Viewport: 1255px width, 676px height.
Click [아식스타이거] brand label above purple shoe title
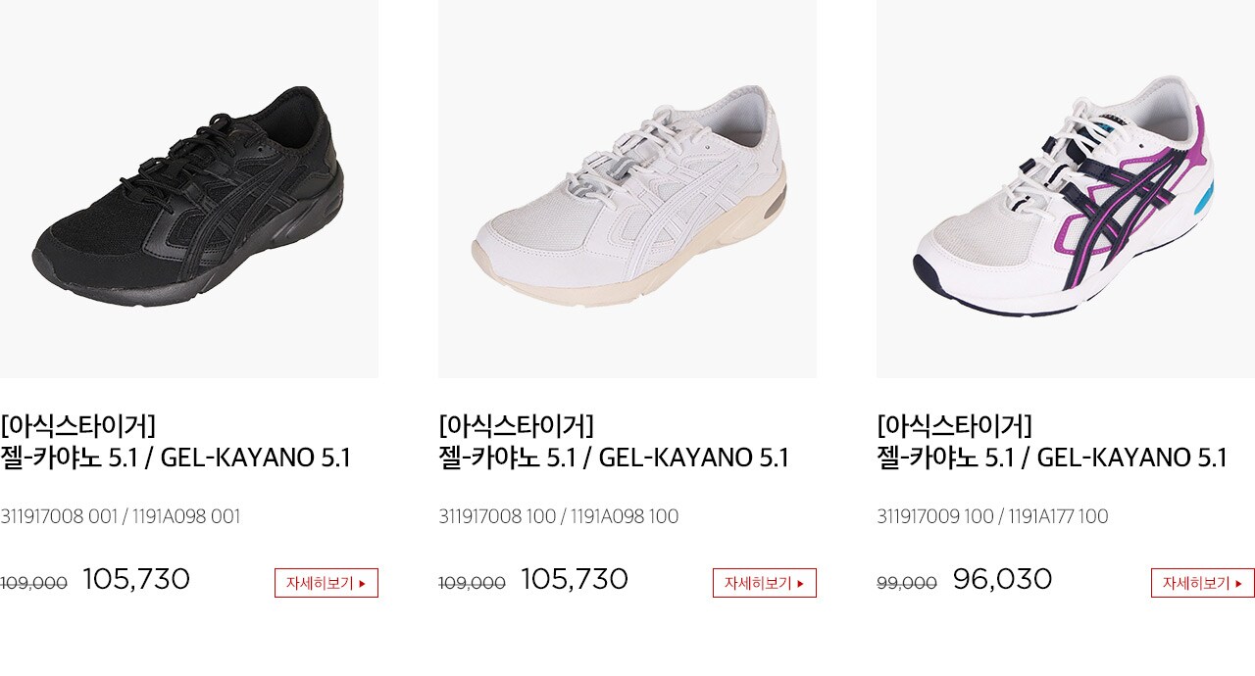[x=955, y=425]
